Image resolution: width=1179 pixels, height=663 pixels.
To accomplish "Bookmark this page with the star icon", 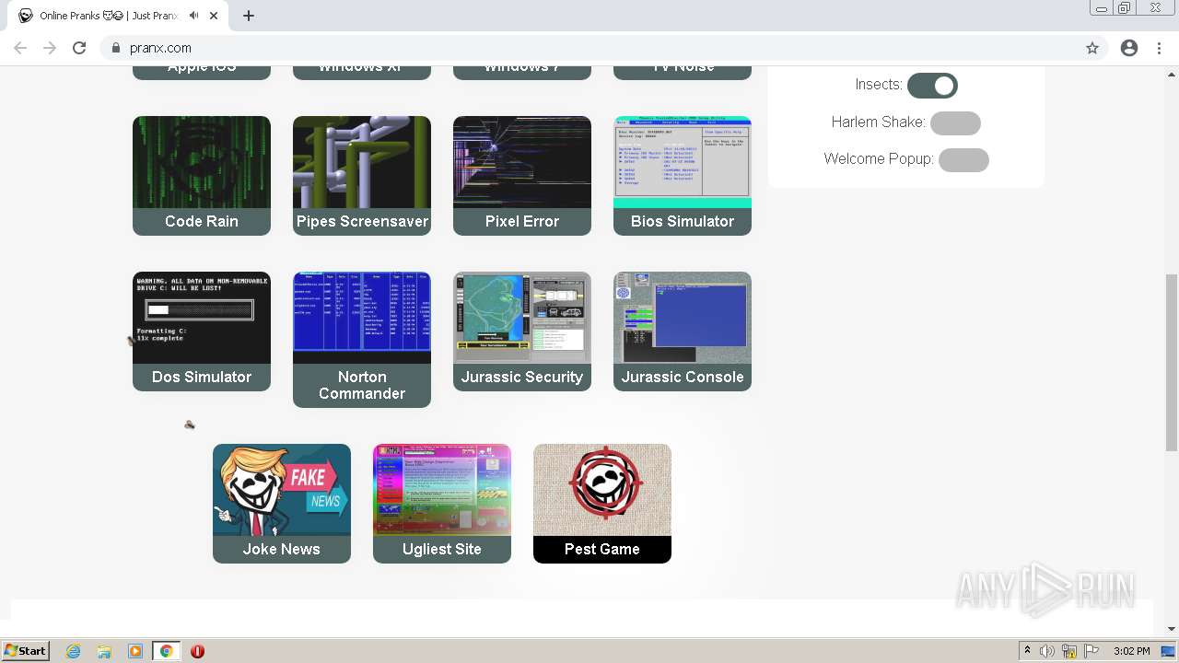I will click(1092, 48).
